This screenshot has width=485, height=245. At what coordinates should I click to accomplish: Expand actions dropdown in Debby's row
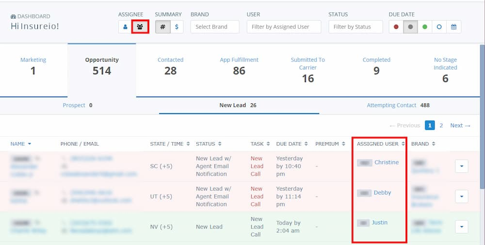[x=462, y=196]
